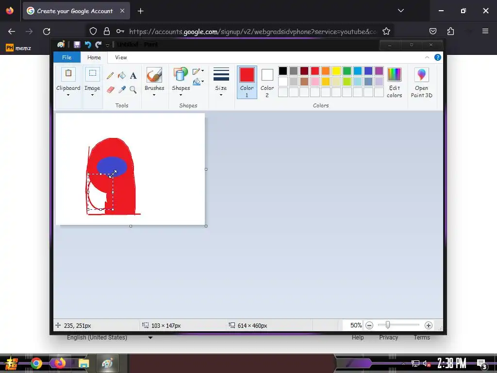
Task: Click the Help link on Google page
Action: [x=358, y=338]
